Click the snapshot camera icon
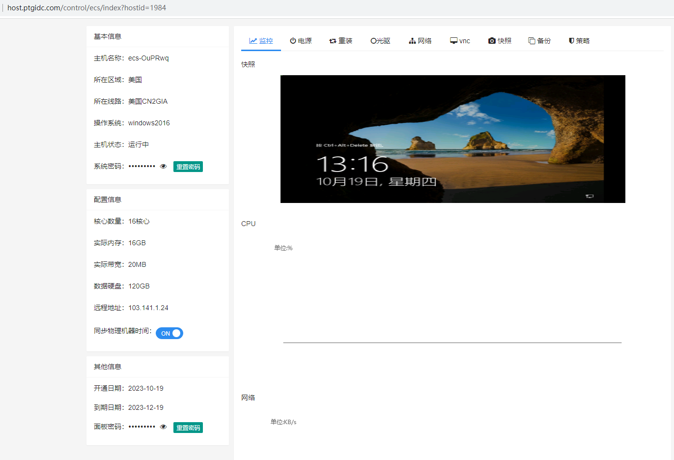674x460 pixels. coord(492,41)
